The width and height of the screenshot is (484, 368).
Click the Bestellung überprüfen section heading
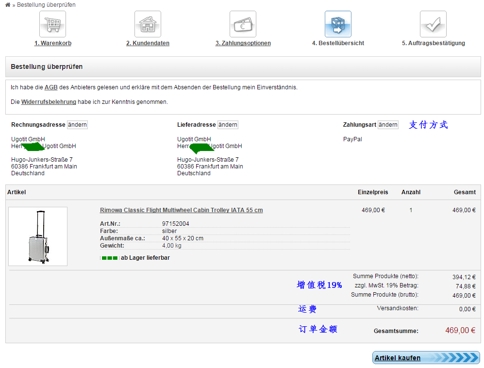47,67
